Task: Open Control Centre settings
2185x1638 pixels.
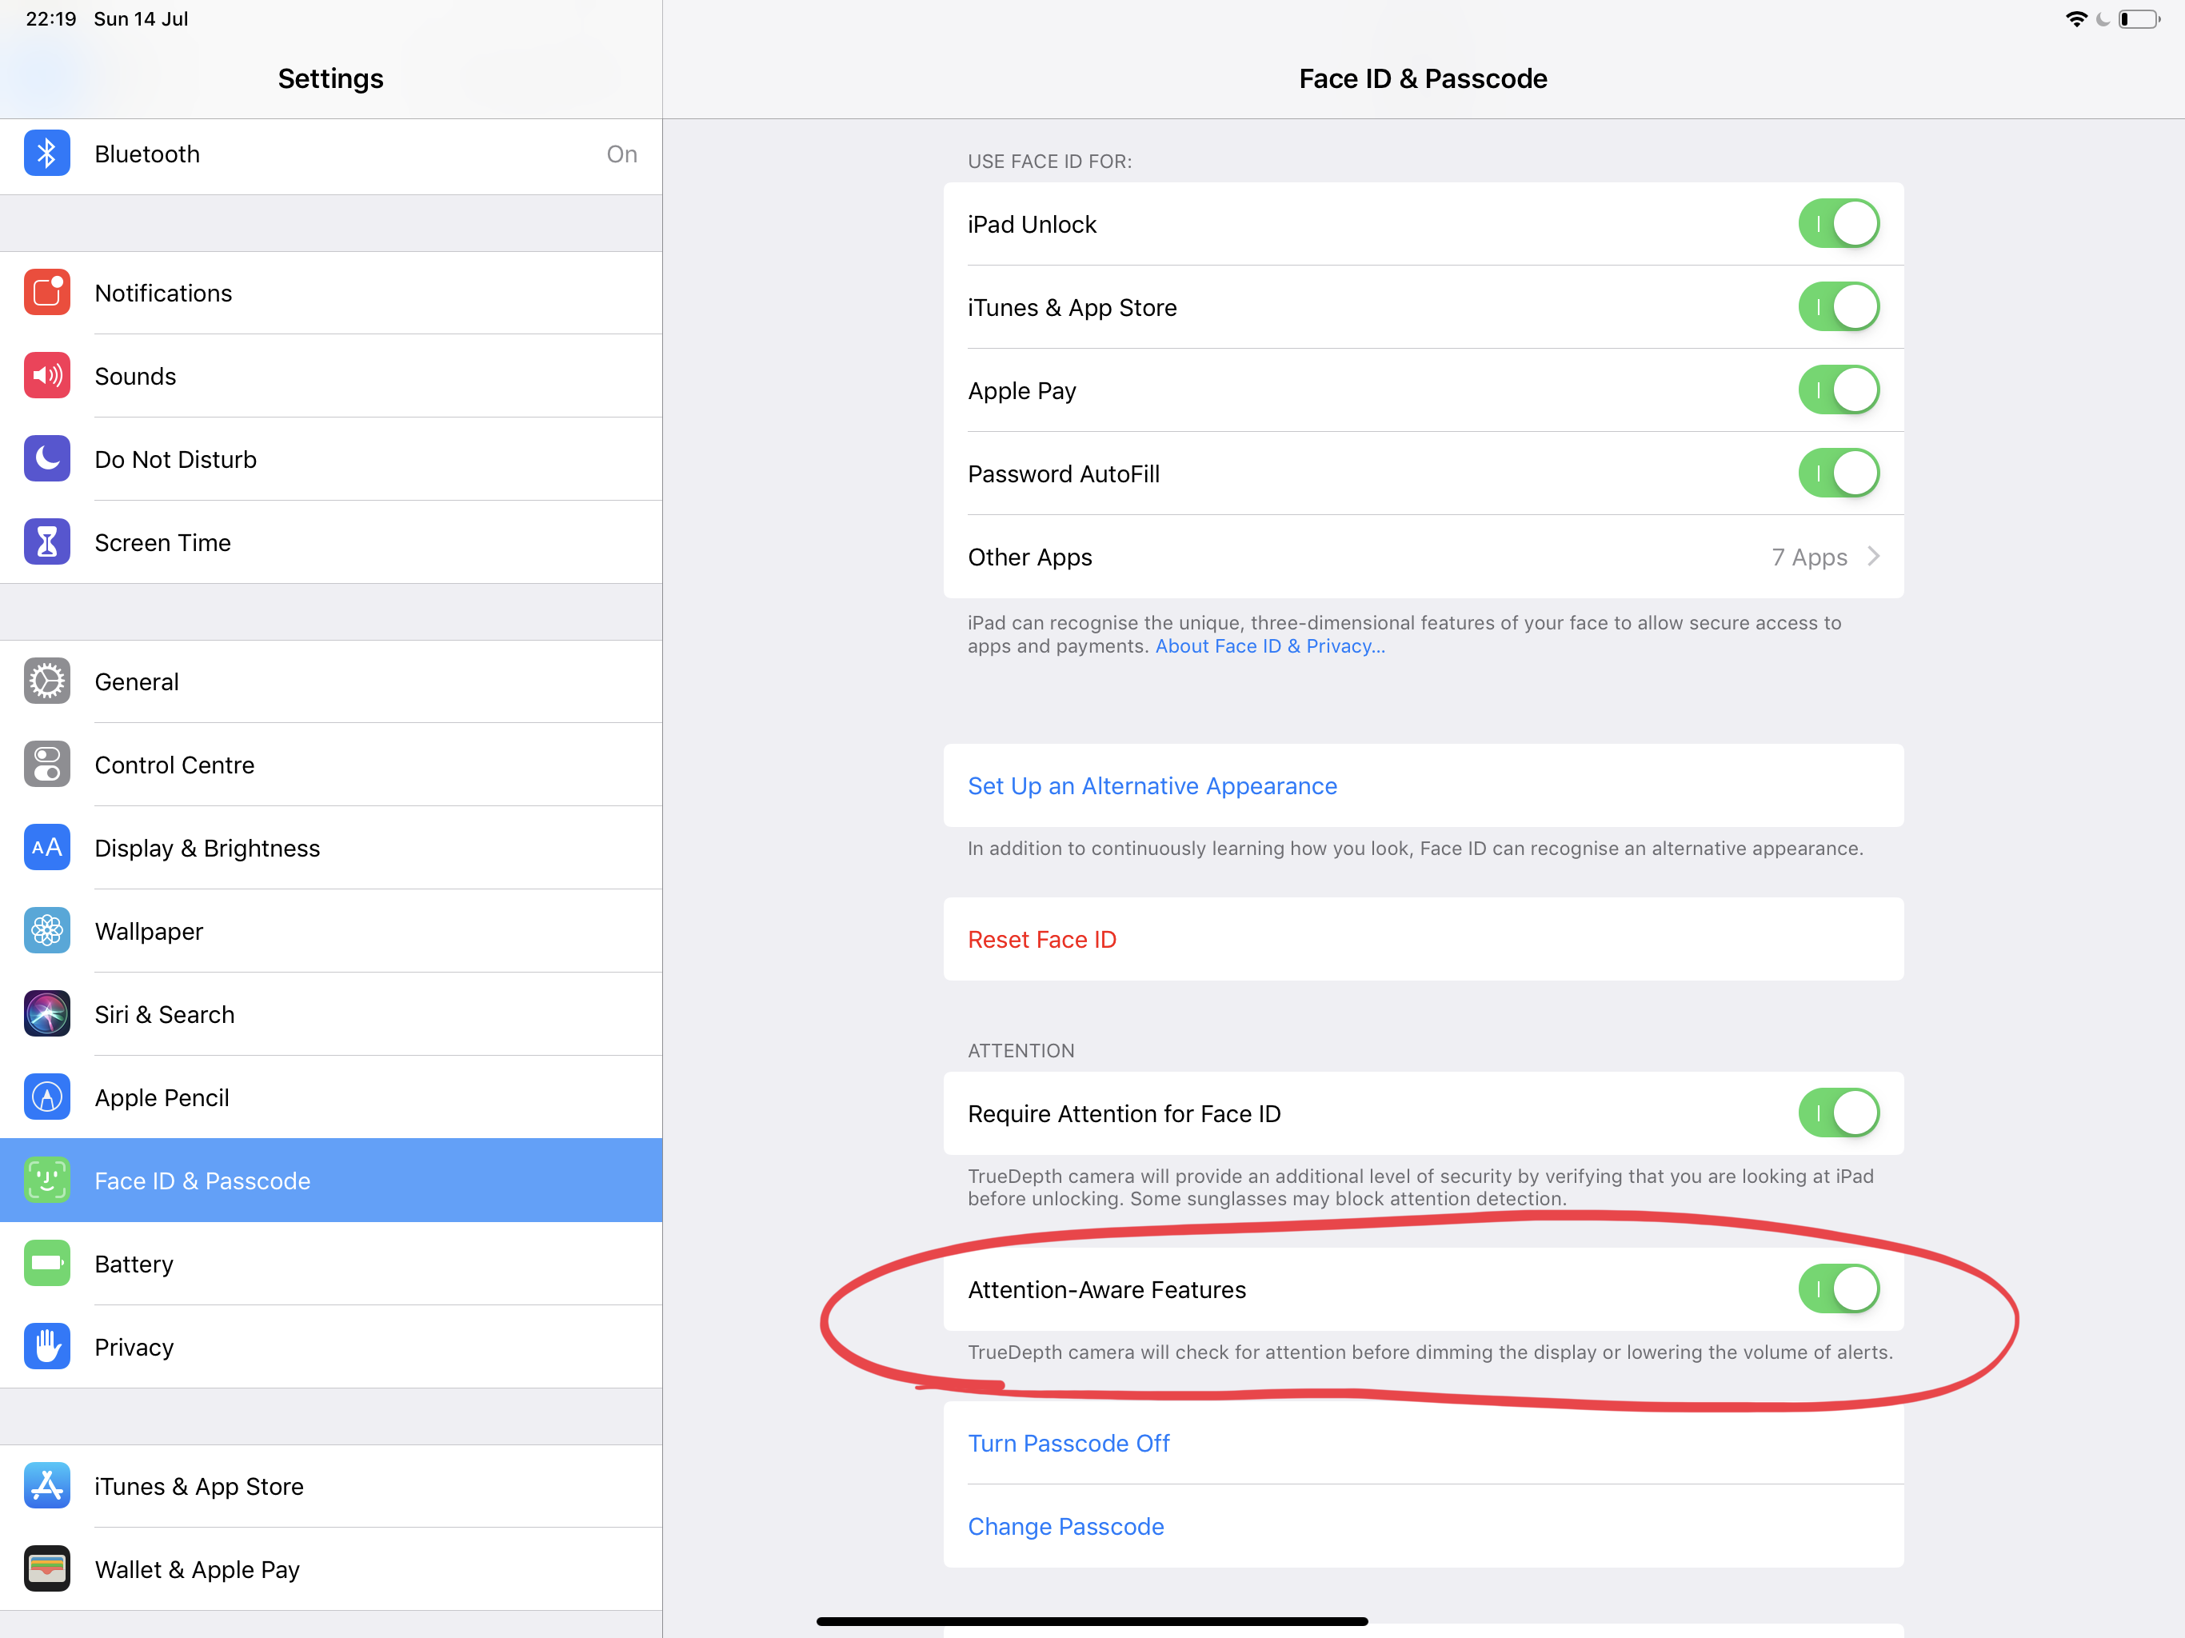Action: pyautogui.click(x=331, y=764)
